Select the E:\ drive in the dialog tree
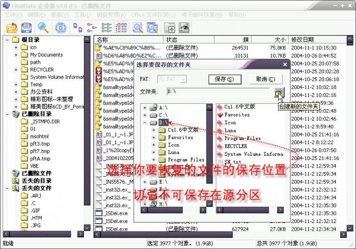356x249 pixels. tap(163, 182)
